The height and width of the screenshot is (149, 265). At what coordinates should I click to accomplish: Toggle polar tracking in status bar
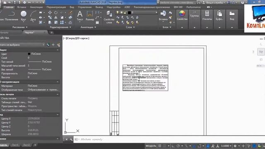178,146
